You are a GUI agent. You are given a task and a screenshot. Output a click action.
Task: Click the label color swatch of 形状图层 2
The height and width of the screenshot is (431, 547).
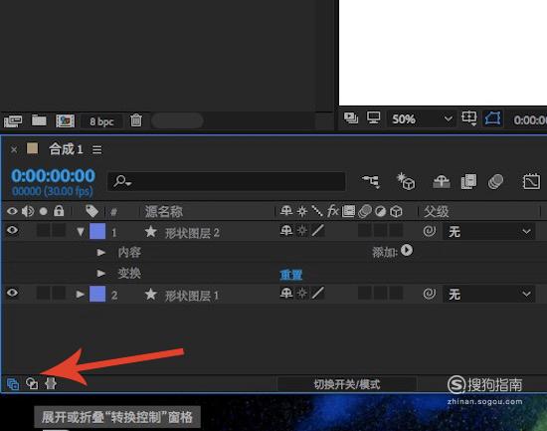(97, 231)
